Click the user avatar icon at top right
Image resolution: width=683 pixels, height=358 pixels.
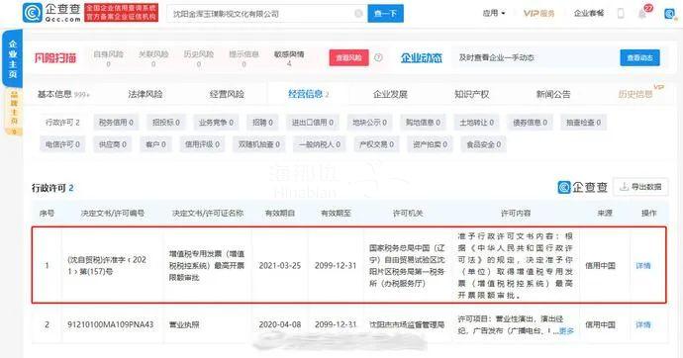[669, 14]
